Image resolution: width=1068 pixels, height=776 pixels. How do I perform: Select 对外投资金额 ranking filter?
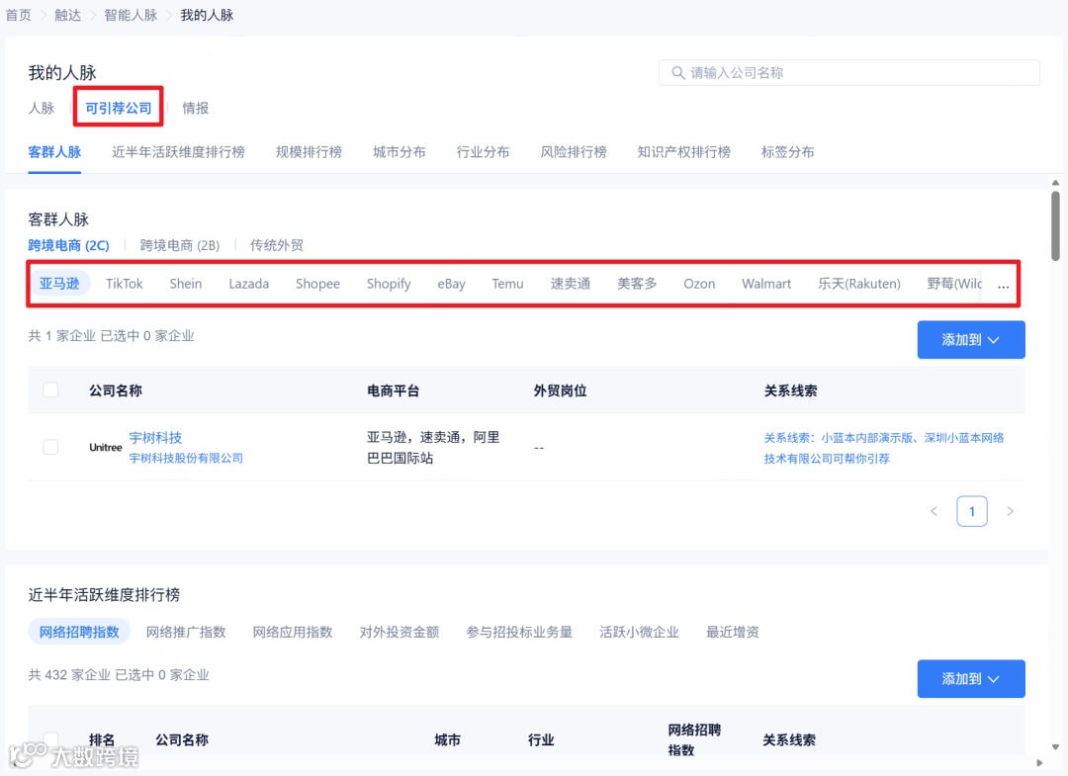click(x=400, y=632)
